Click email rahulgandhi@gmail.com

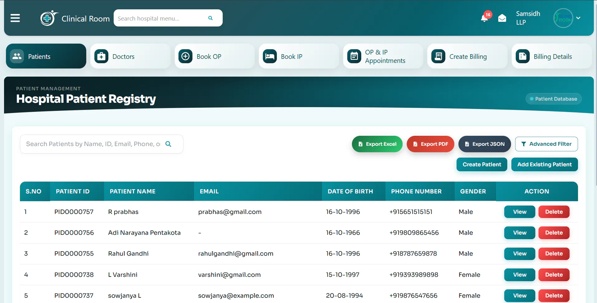click(x=236, y=253)
